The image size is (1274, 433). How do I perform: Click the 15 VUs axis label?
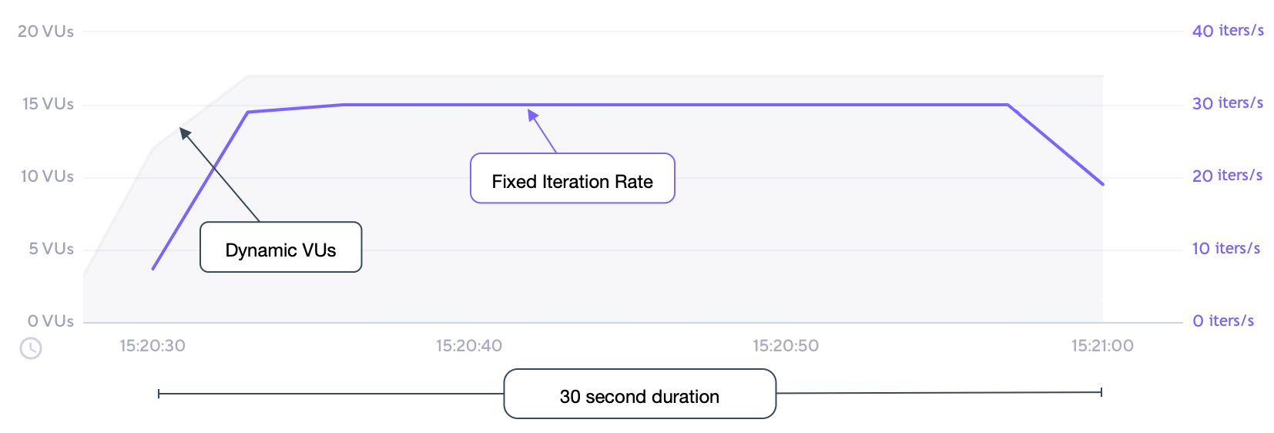click(48, 104)
